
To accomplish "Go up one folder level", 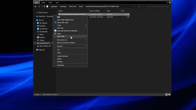I will [x=44, y=6].
